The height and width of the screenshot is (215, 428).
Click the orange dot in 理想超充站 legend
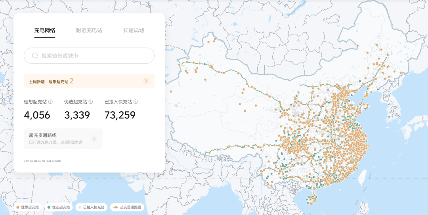17,207
